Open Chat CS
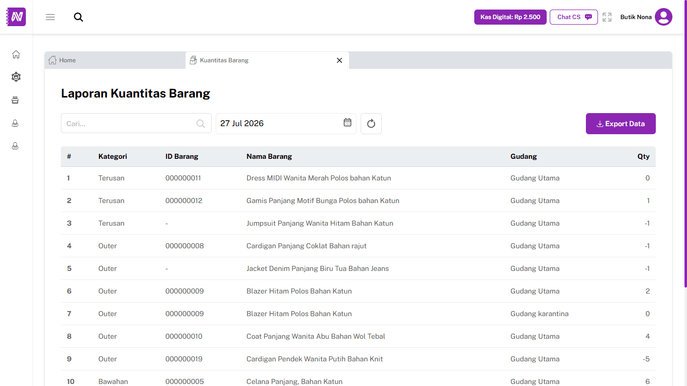Image resolution: width=687 pixels, height=386 pixels. point(574,17)
